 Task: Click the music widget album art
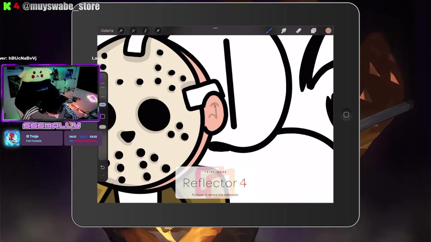pos(12,138)
